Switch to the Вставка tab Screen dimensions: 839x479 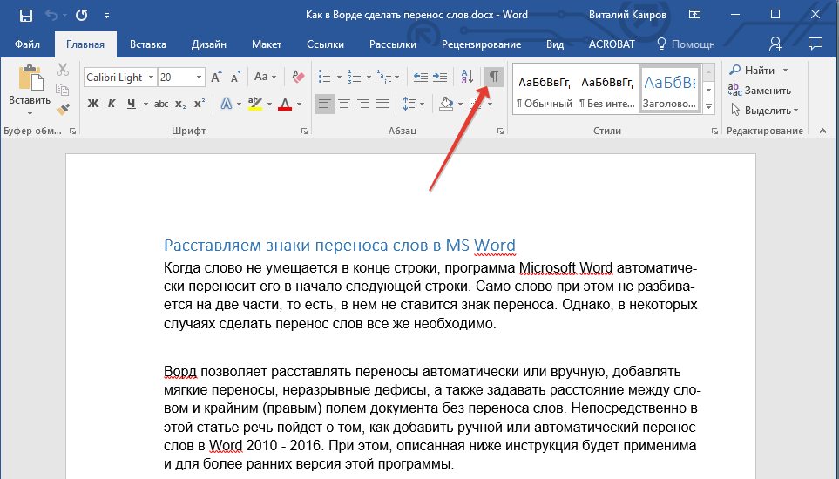(148, 44)
